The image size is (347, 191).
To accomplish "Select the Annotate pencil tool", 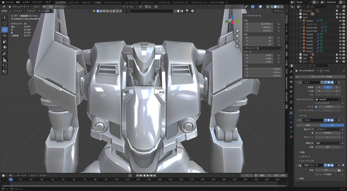I will (5, 54).
